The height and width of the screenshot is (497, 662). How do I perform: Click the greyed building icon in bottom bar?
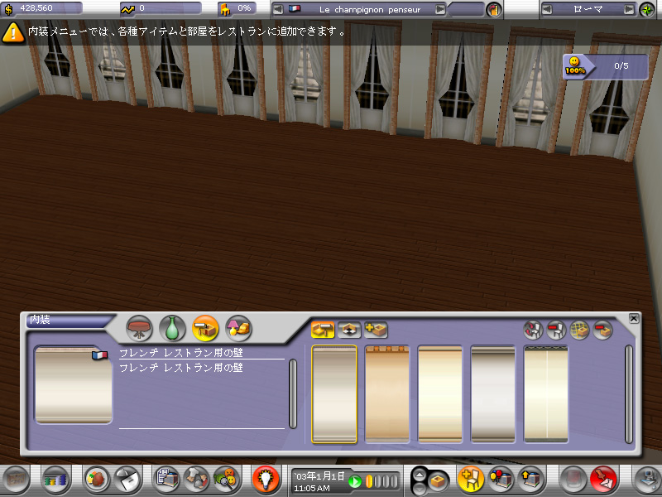[x=16, y=480]
